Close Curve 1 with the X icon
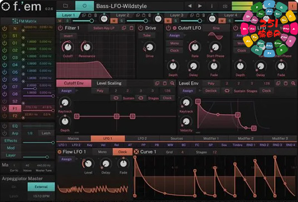The image size is (298, 202). point(136,152)
